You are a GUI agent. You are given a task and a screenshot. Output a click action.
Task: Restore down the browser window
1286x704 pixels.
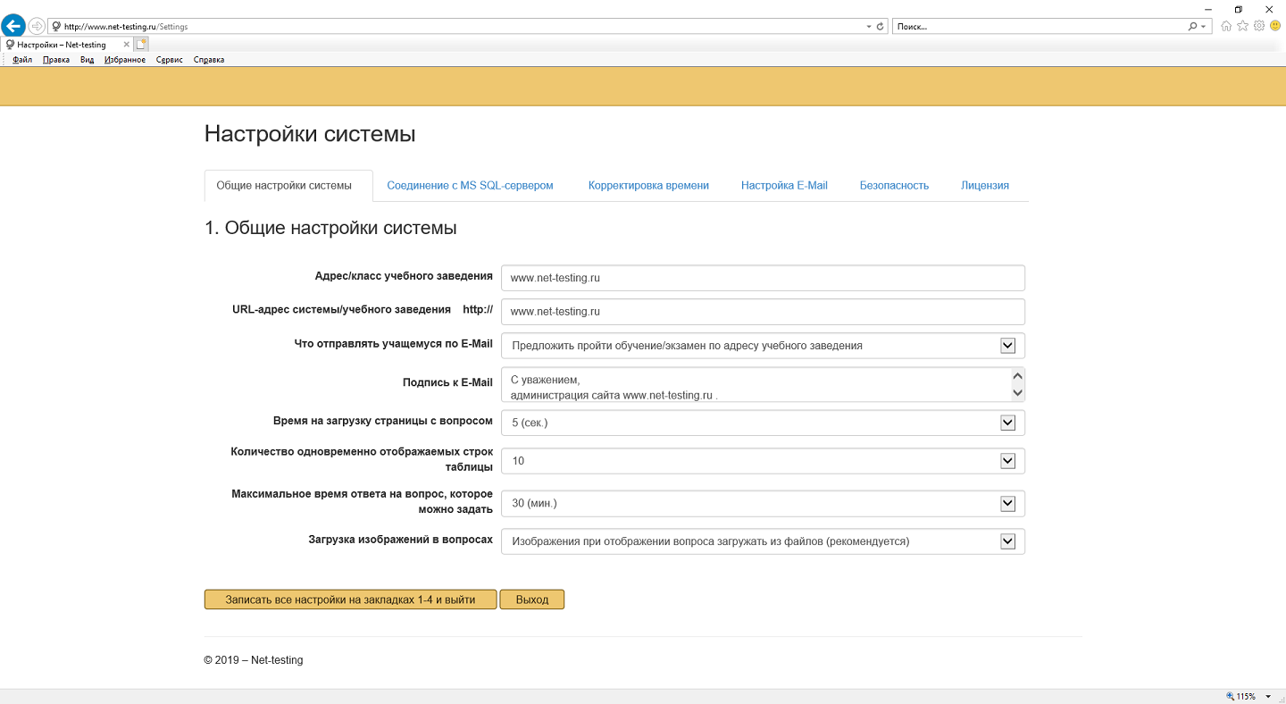[x=1239, y=9]
